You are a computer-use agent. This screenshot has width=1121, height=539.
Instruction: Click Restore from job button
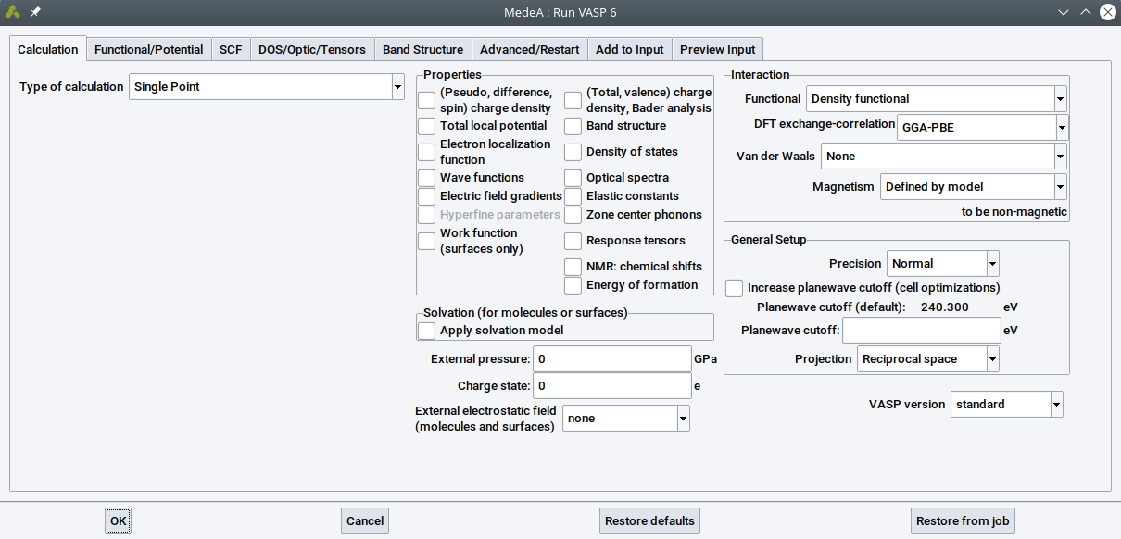click(963, 521)
